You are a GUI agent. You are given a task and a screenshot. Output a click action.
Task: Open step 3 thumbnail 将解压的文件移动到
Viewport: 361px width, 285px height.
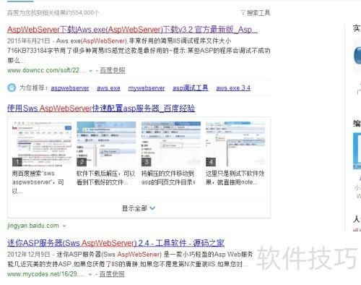tap(170, 144)
